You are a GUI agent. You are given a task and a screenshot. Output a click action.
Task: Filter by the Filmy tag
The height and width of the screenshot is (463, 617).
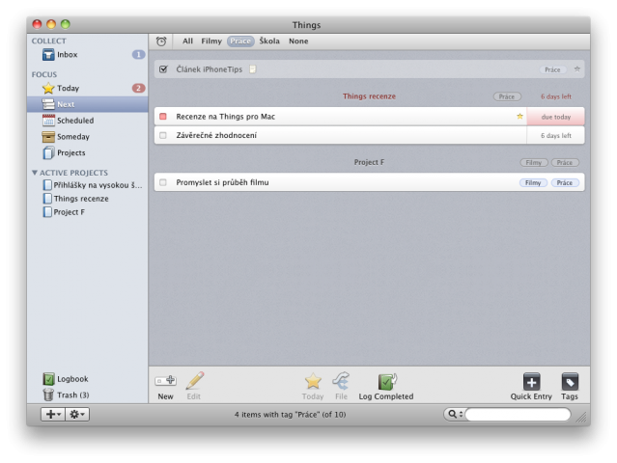tap(211, 41)
